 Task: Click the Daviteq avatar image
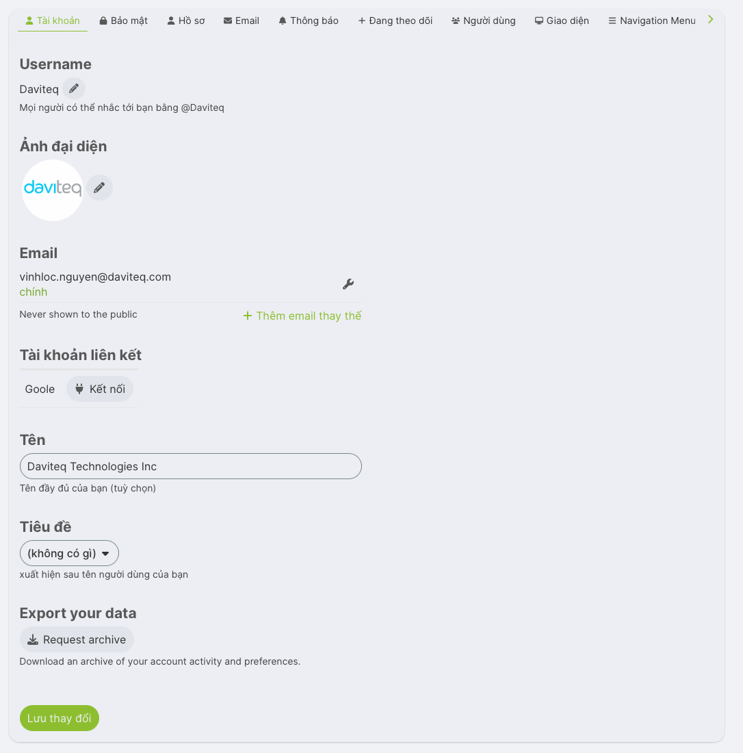tap(53, 190)
